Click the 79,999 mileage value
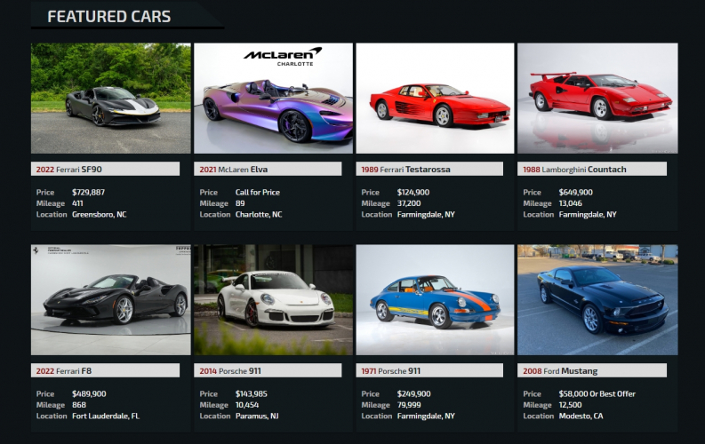Image resolution: width=705 pixels, height=444 pixels. (409, 405)
